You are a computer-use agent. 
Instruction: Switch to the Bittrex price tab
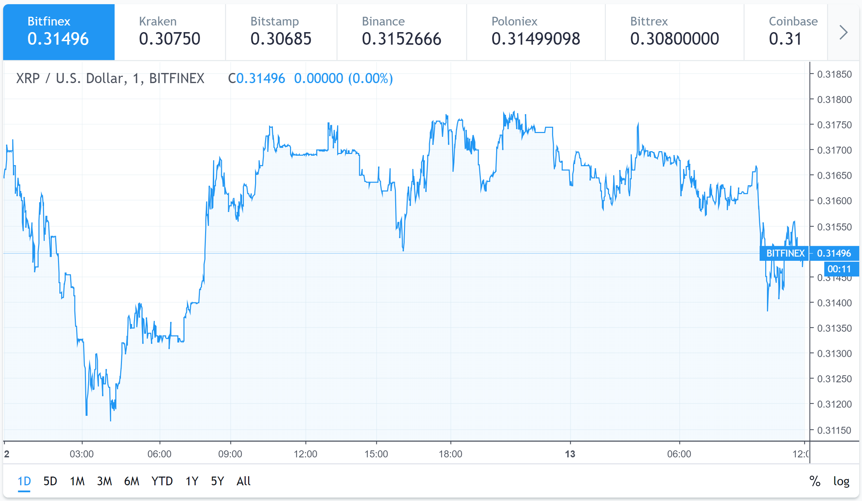coord(674,32)
